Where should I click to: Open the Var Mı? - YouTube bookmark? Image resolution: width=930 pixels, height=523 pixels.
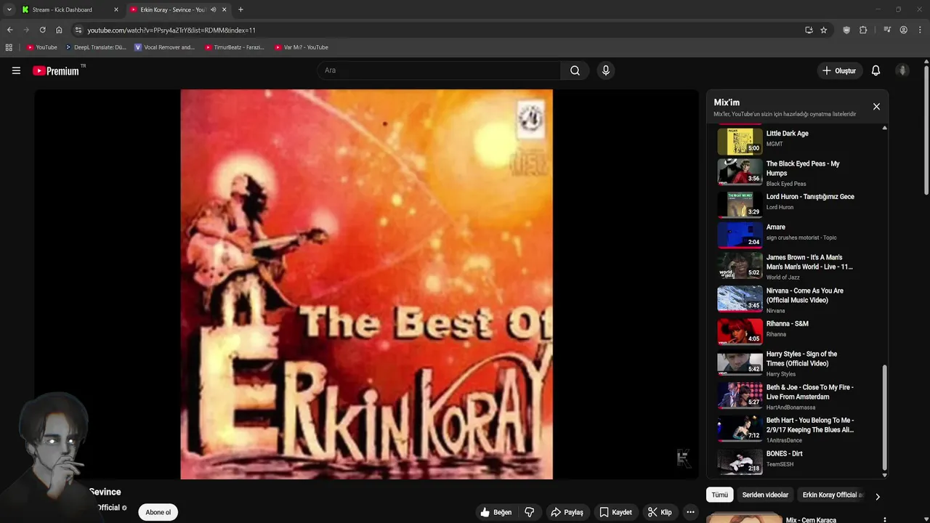302,47
